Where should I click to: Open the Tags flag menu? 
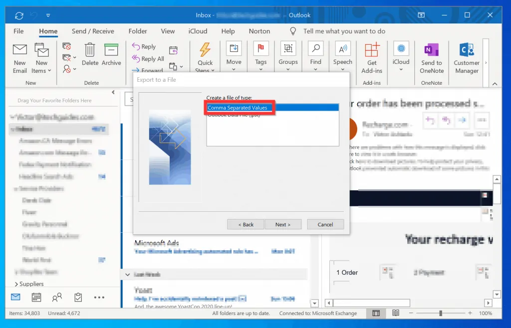[x=260, y=56]
